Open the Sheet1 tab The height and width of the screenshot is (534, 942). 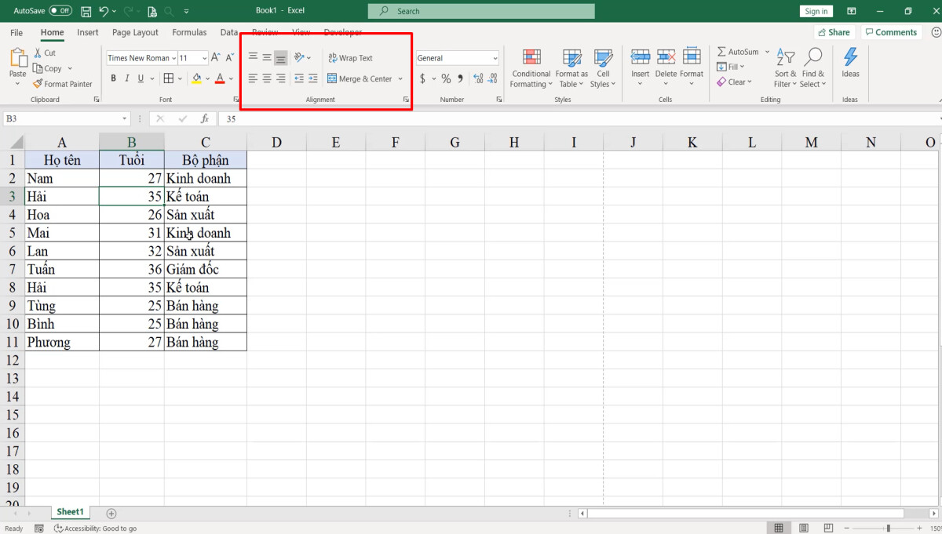click(70, 512)
